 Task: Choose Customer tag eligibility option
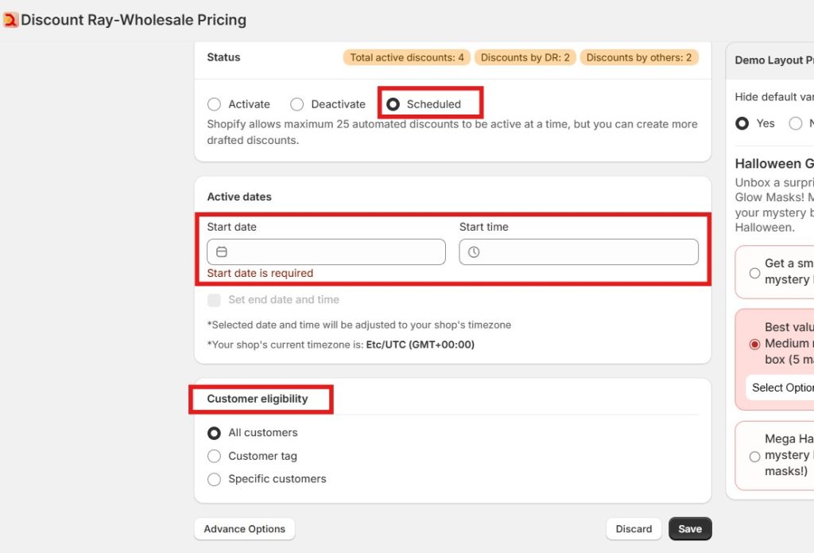pos(214,457)
